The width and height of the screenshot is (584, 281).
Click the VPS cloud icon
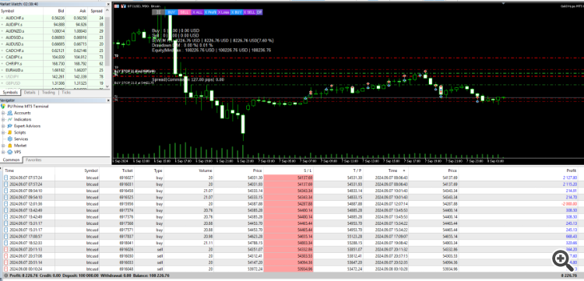(9, 153)
